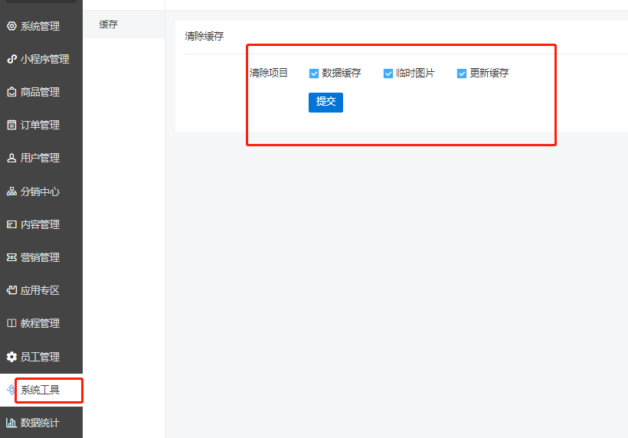Click the 小程序管理 sidebar icon

pos(11,59)
